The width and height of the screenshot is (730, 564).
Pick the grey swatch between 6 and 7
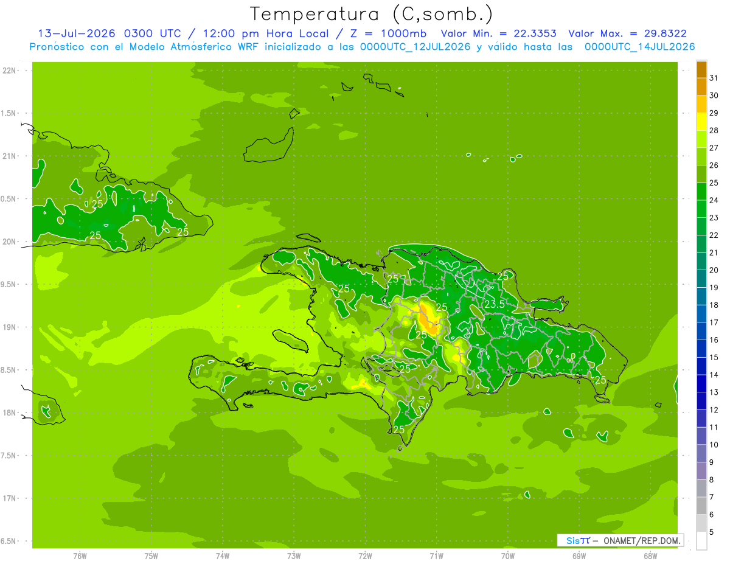[701, 506]
